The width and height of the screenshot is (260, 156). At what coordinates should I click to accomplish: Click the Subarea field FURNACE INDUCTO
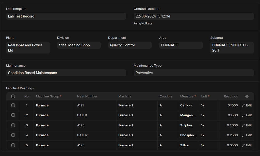click(x=232, y=48)
